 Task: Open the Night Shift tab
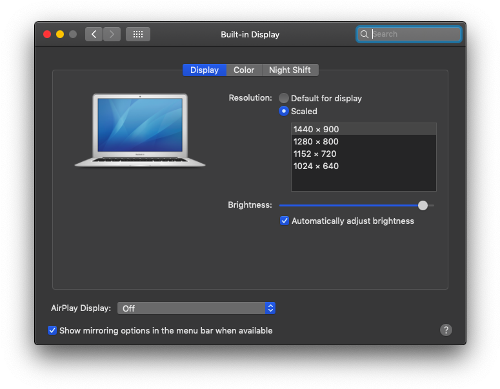[x=290, y=70]
